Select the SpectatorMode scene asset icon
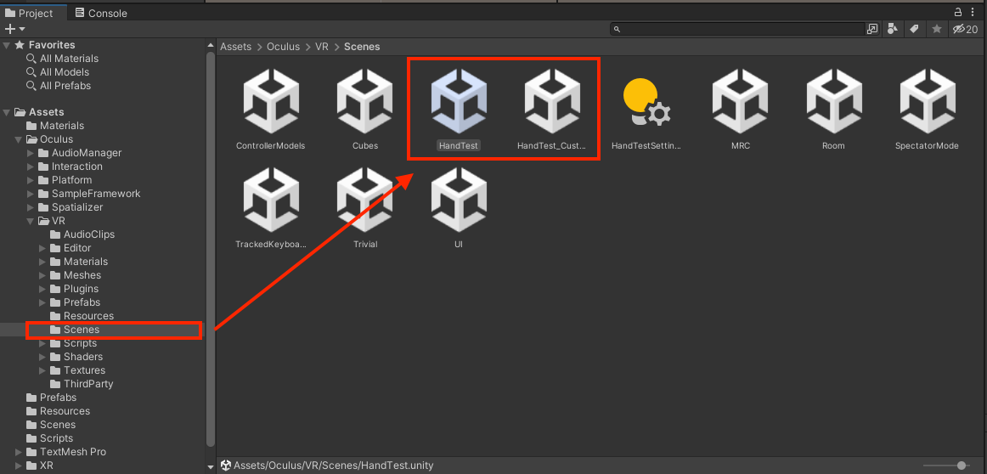 pyautogui.click(x=928, y=102)
